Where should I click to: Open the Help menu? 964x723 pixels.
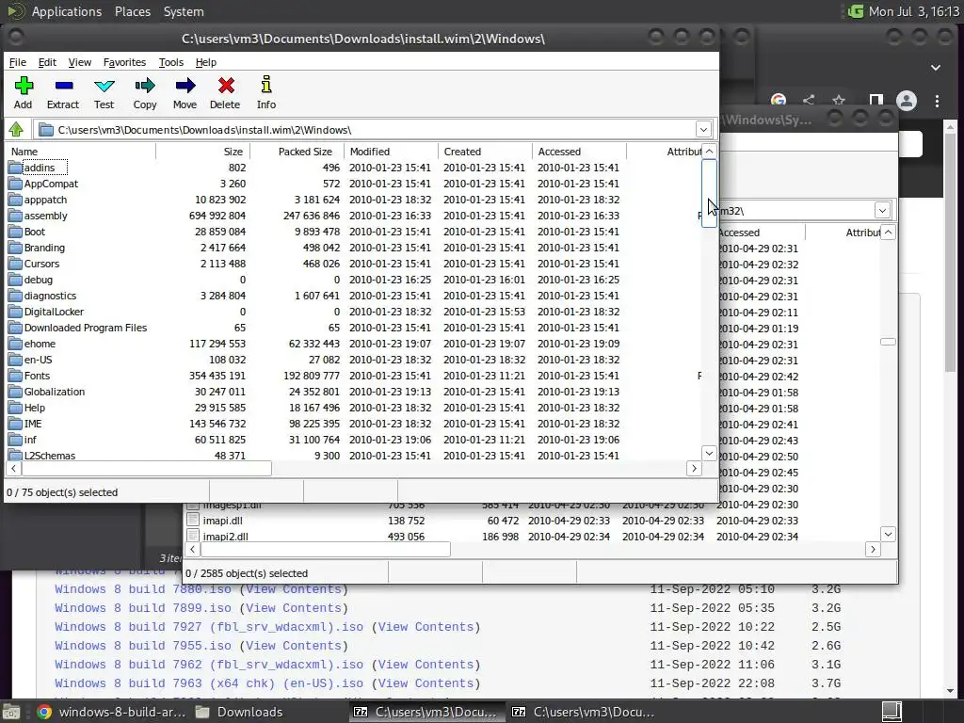point(206,62)
